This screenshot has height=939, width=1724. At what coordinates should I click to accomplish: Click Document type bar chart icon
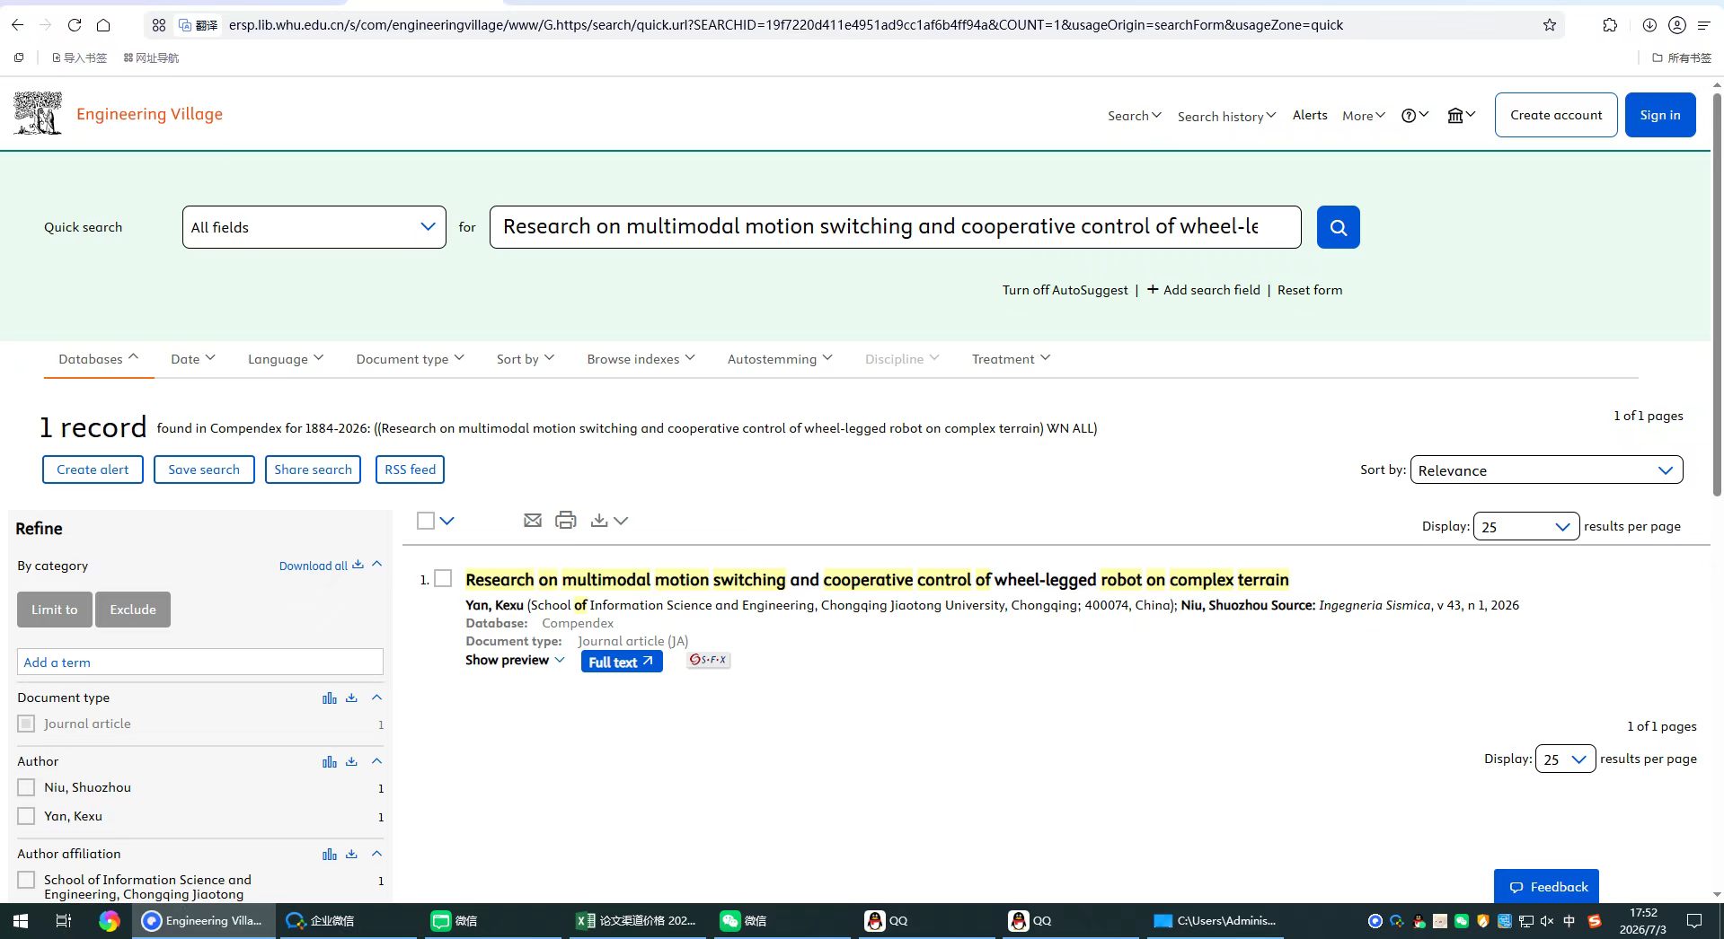(330, 698)
